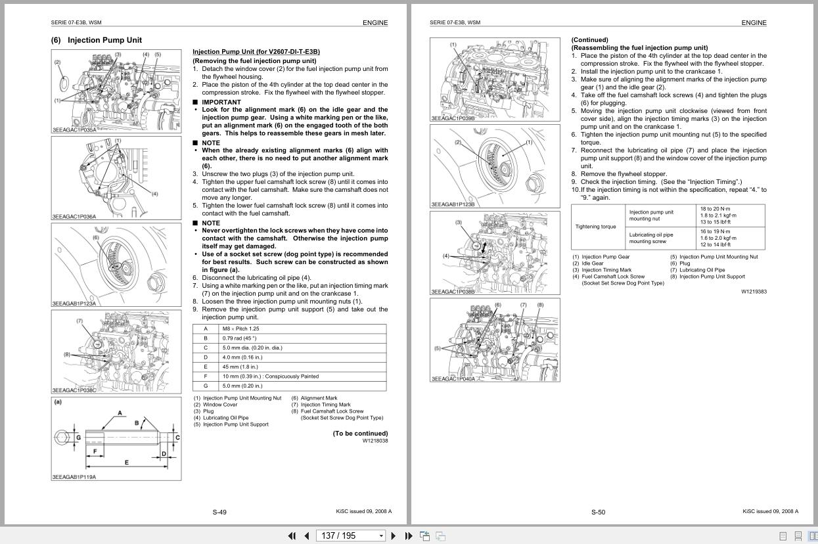
Task: Click the figure labeled 3EEAGAC1P038C
Action: click(116, 351)
